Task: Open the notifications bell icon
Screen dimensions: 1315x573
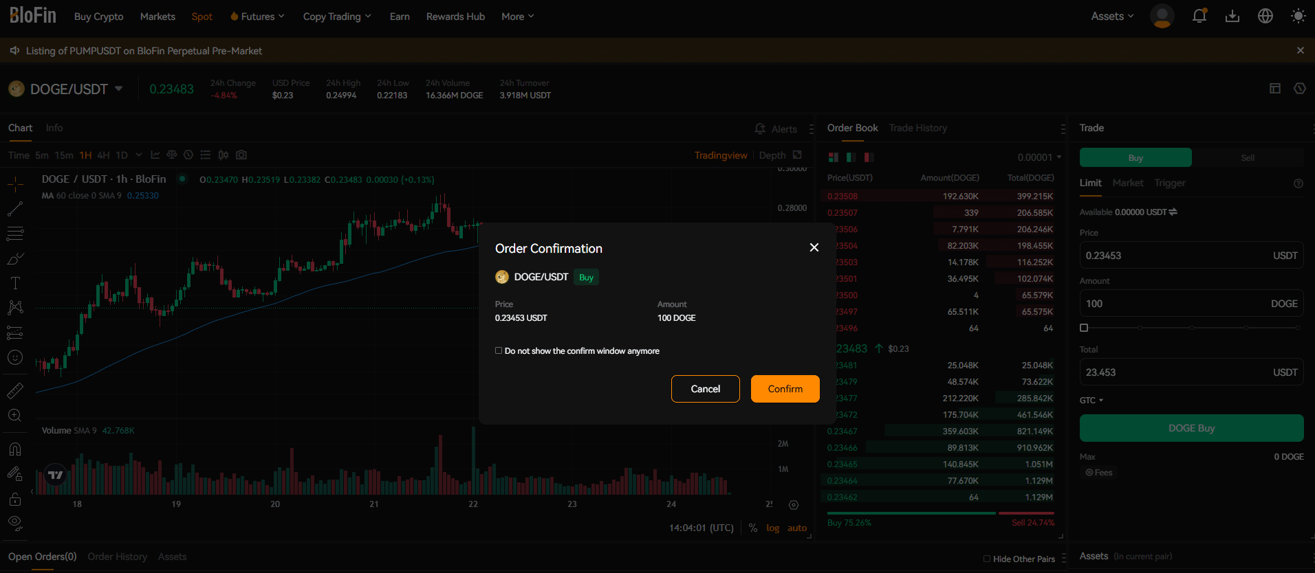Action: [1199, 16]
